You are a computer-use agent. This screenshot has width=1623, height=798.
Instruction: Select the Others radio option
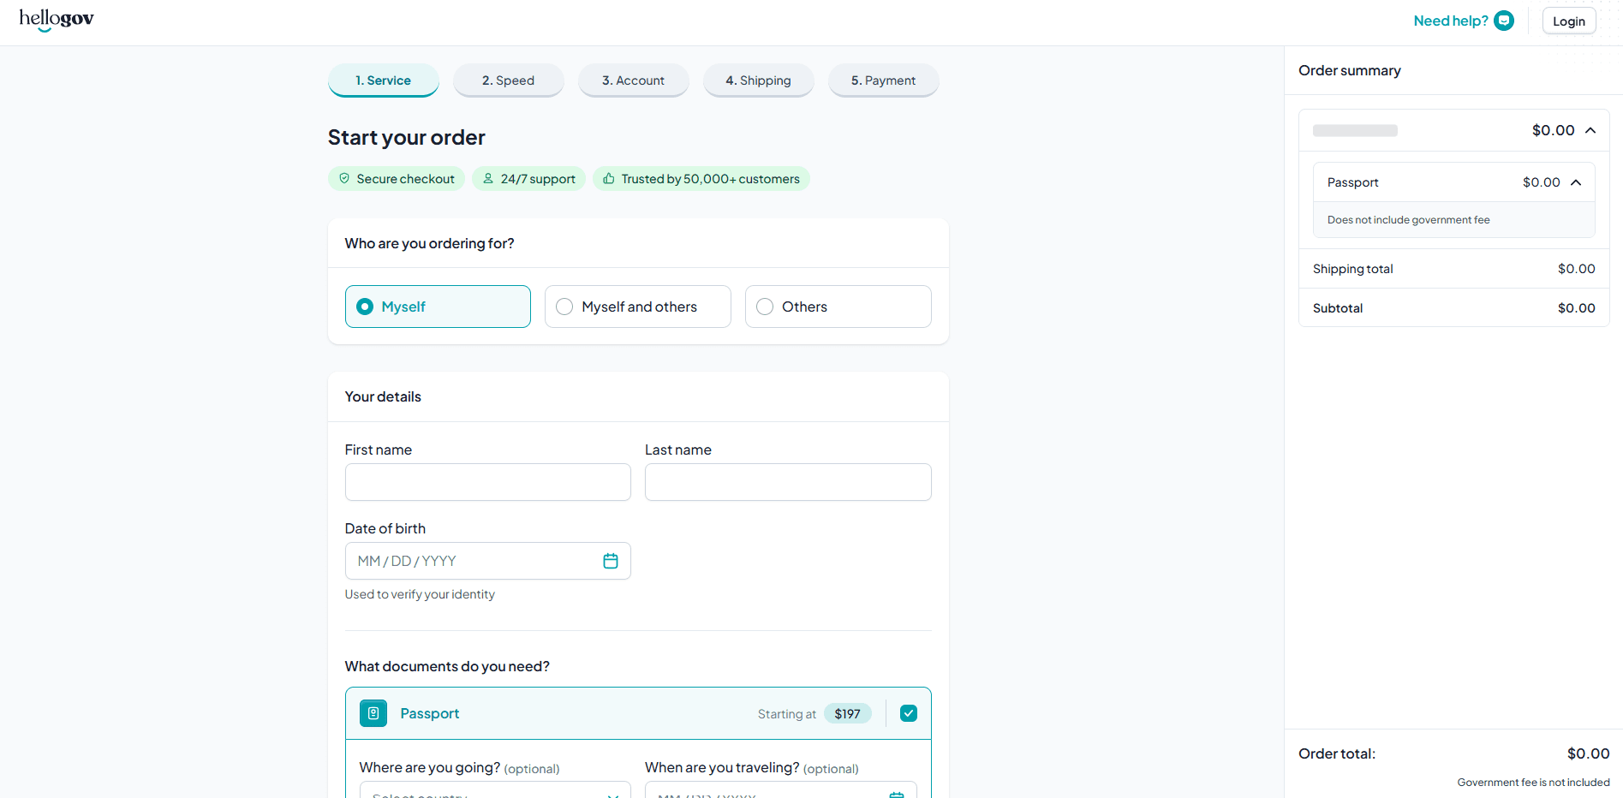pyautogui.click(x=766, y=307)
